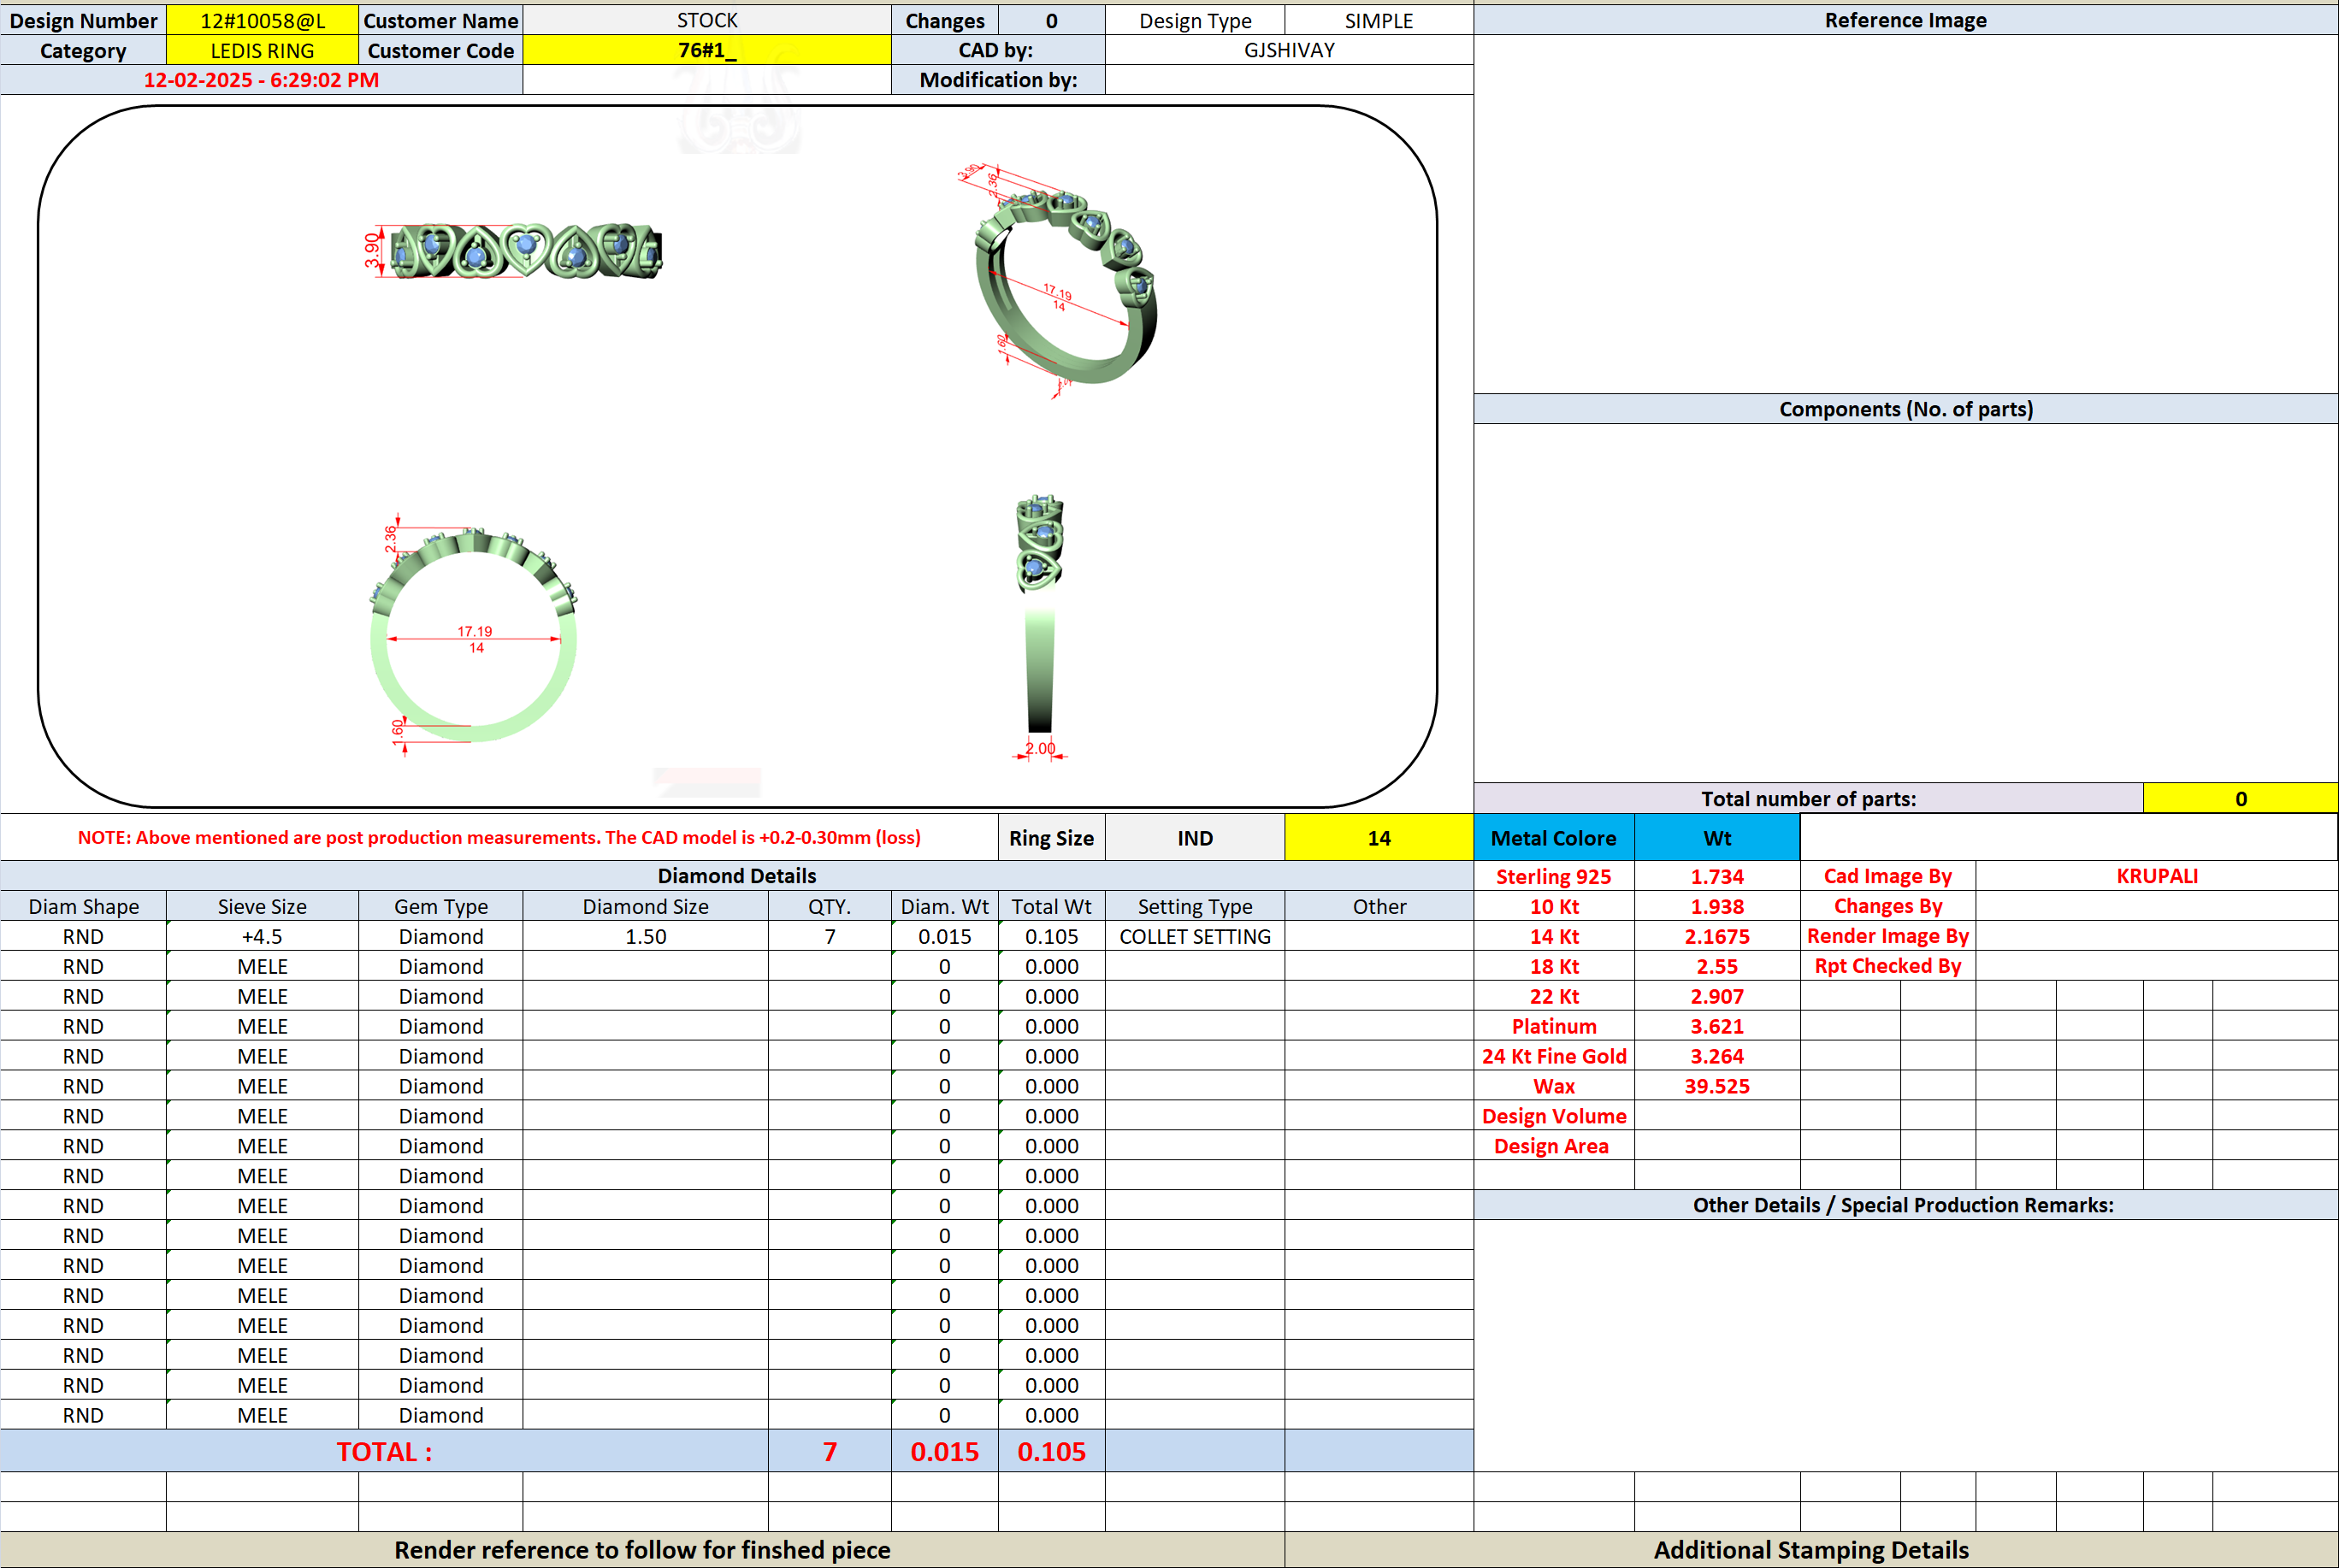Viewport: 2339px width, 1568px height.
Task: Click the Setting Type column header
Action: pos(1195,907)
